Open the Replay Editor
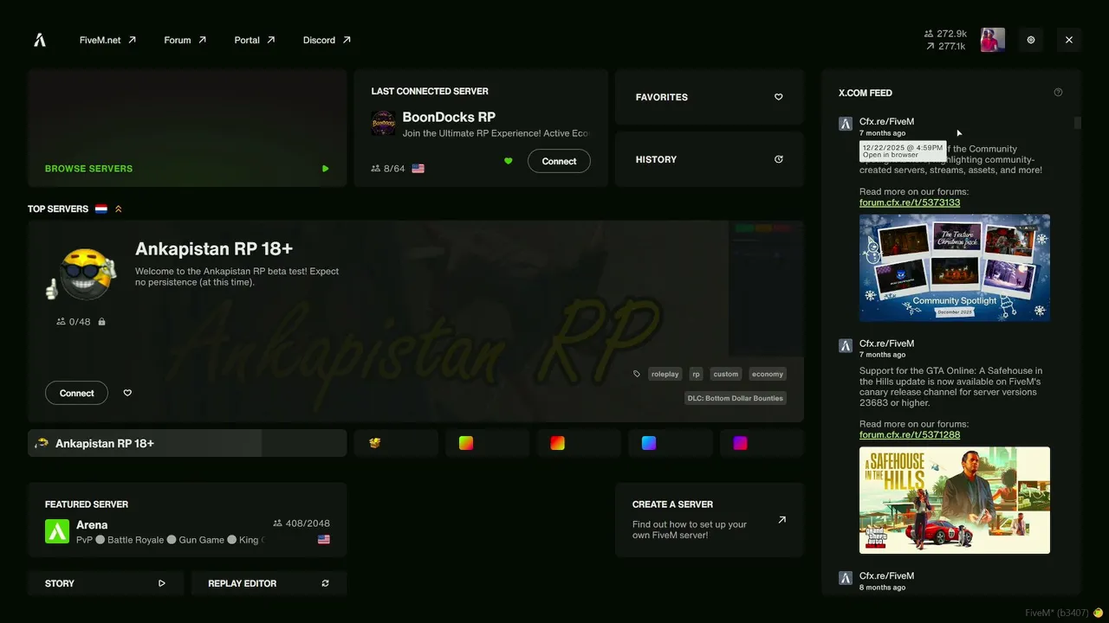This screenshot has width=1109, height=623. (269, 583)
